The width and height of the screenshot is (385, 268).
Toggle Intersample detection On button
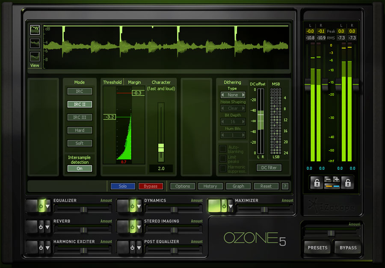80,169
